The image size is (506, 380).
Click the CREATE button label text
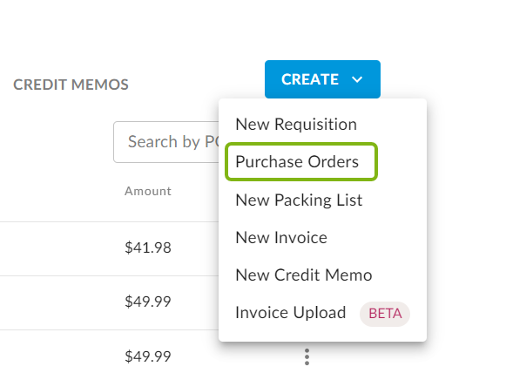coord(310,79)
